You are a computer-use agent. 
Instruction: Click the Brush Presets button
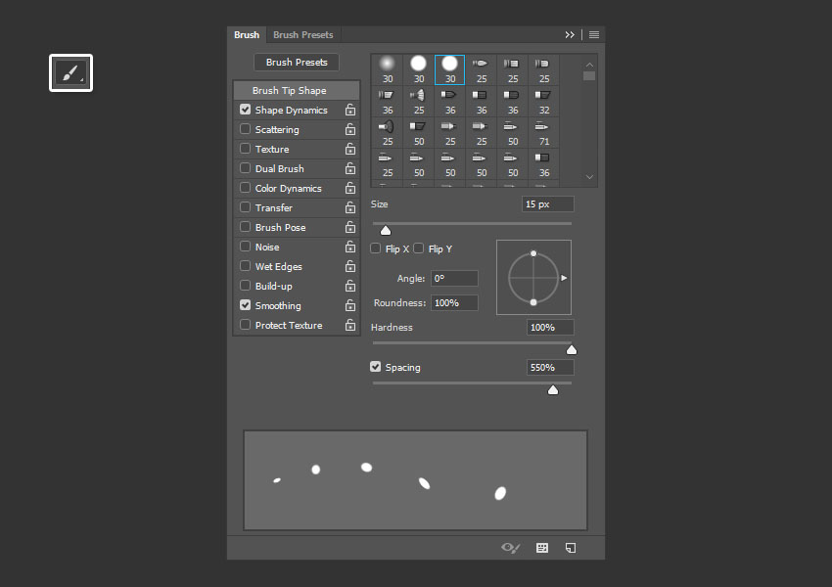(x=297, y=62)
